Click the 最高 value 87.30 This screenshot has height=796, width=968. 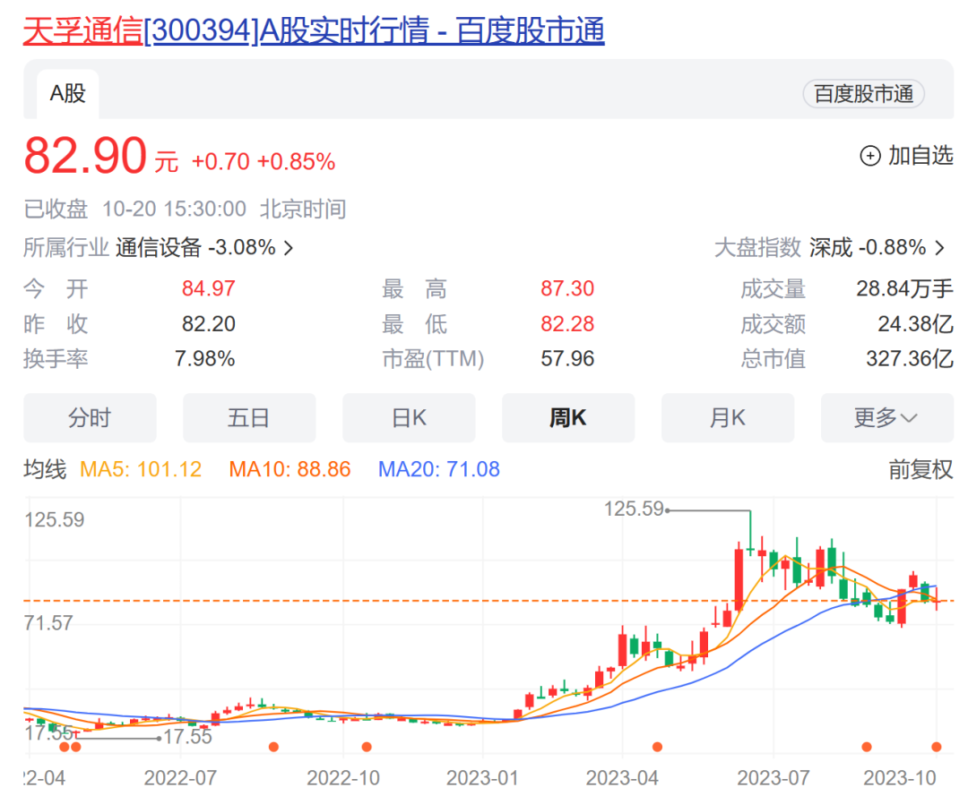click(567, 288)
